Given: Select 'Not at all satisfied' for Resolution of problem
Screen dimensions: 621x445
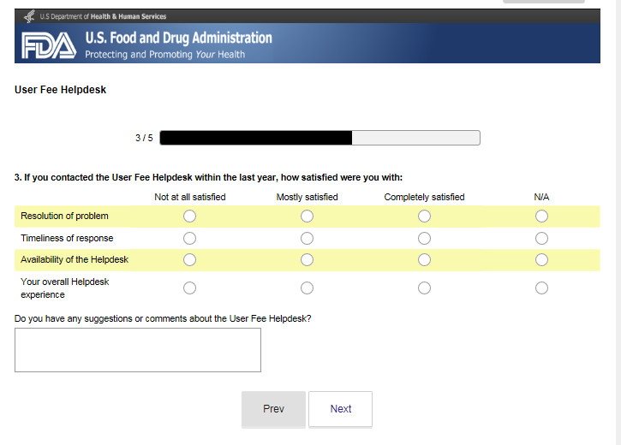Looking at the screenshot, I should [x=190, y=217].
